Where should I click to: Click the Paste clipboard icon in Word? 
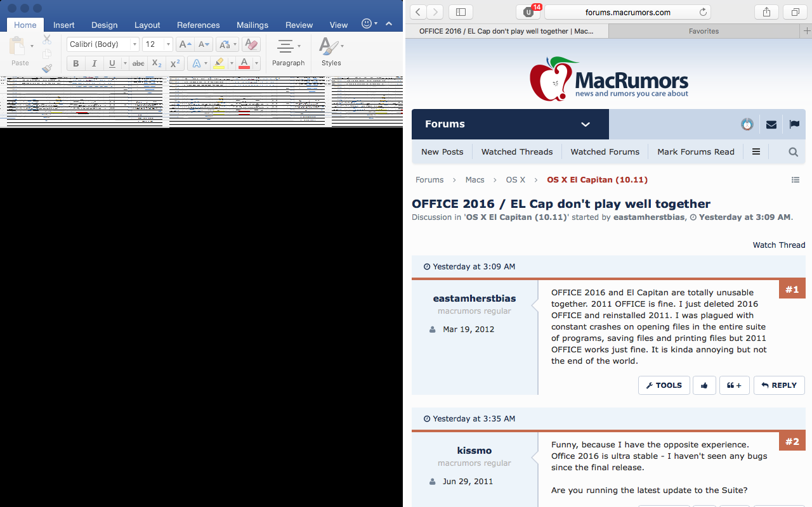(x=18, y=46)
